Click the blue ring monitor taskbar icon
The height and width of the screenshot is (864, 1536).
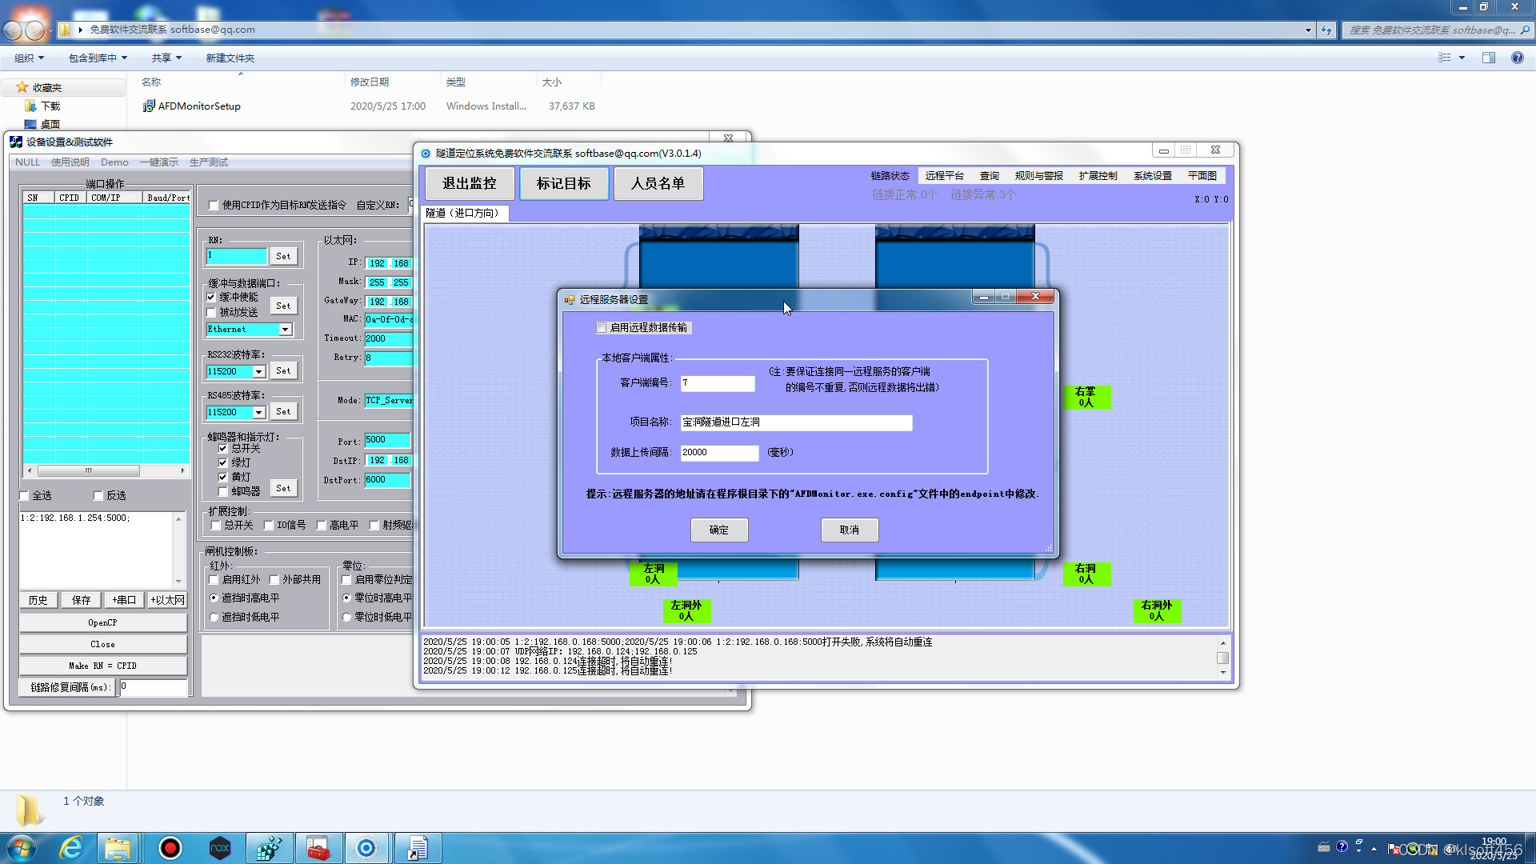pos(366,848)
